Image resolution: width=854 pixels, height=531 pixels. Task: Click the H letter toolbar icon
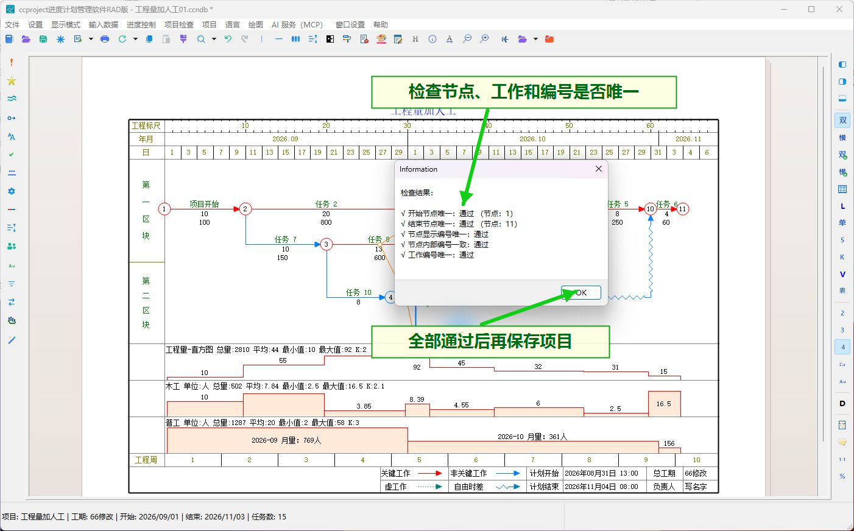(x=415, y=39)
